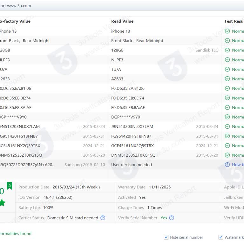Screen dimensions: 244x244
Task: Click the read serial number DGP******V9Y0
Action: pos(125,117)
